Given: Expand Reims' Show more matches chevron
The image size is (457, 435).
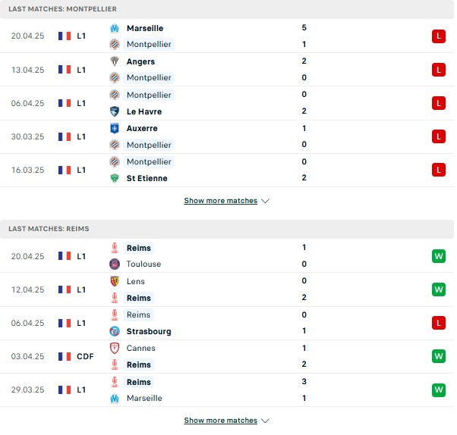Looking at the screenshot, I should tap(265, 421).
